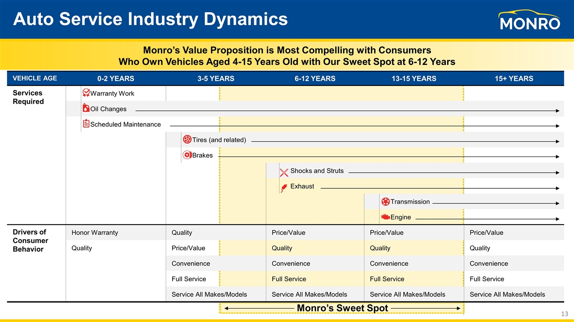Image resolution: width=574 pixels, height=322 pixels.
Task: Click 'Service All Makes/Models' under 6-12 years
Action: click(309, 294)
